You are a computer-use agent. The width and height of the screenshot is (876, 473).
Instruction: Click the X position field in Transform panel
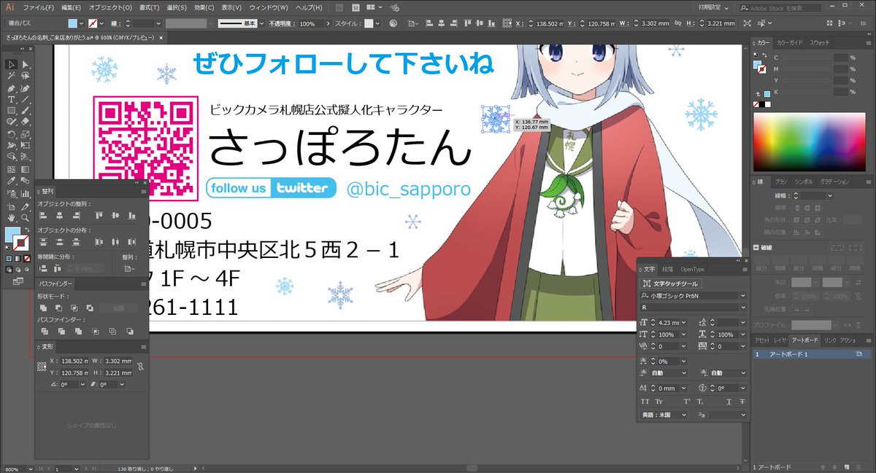tap(74, 361)
